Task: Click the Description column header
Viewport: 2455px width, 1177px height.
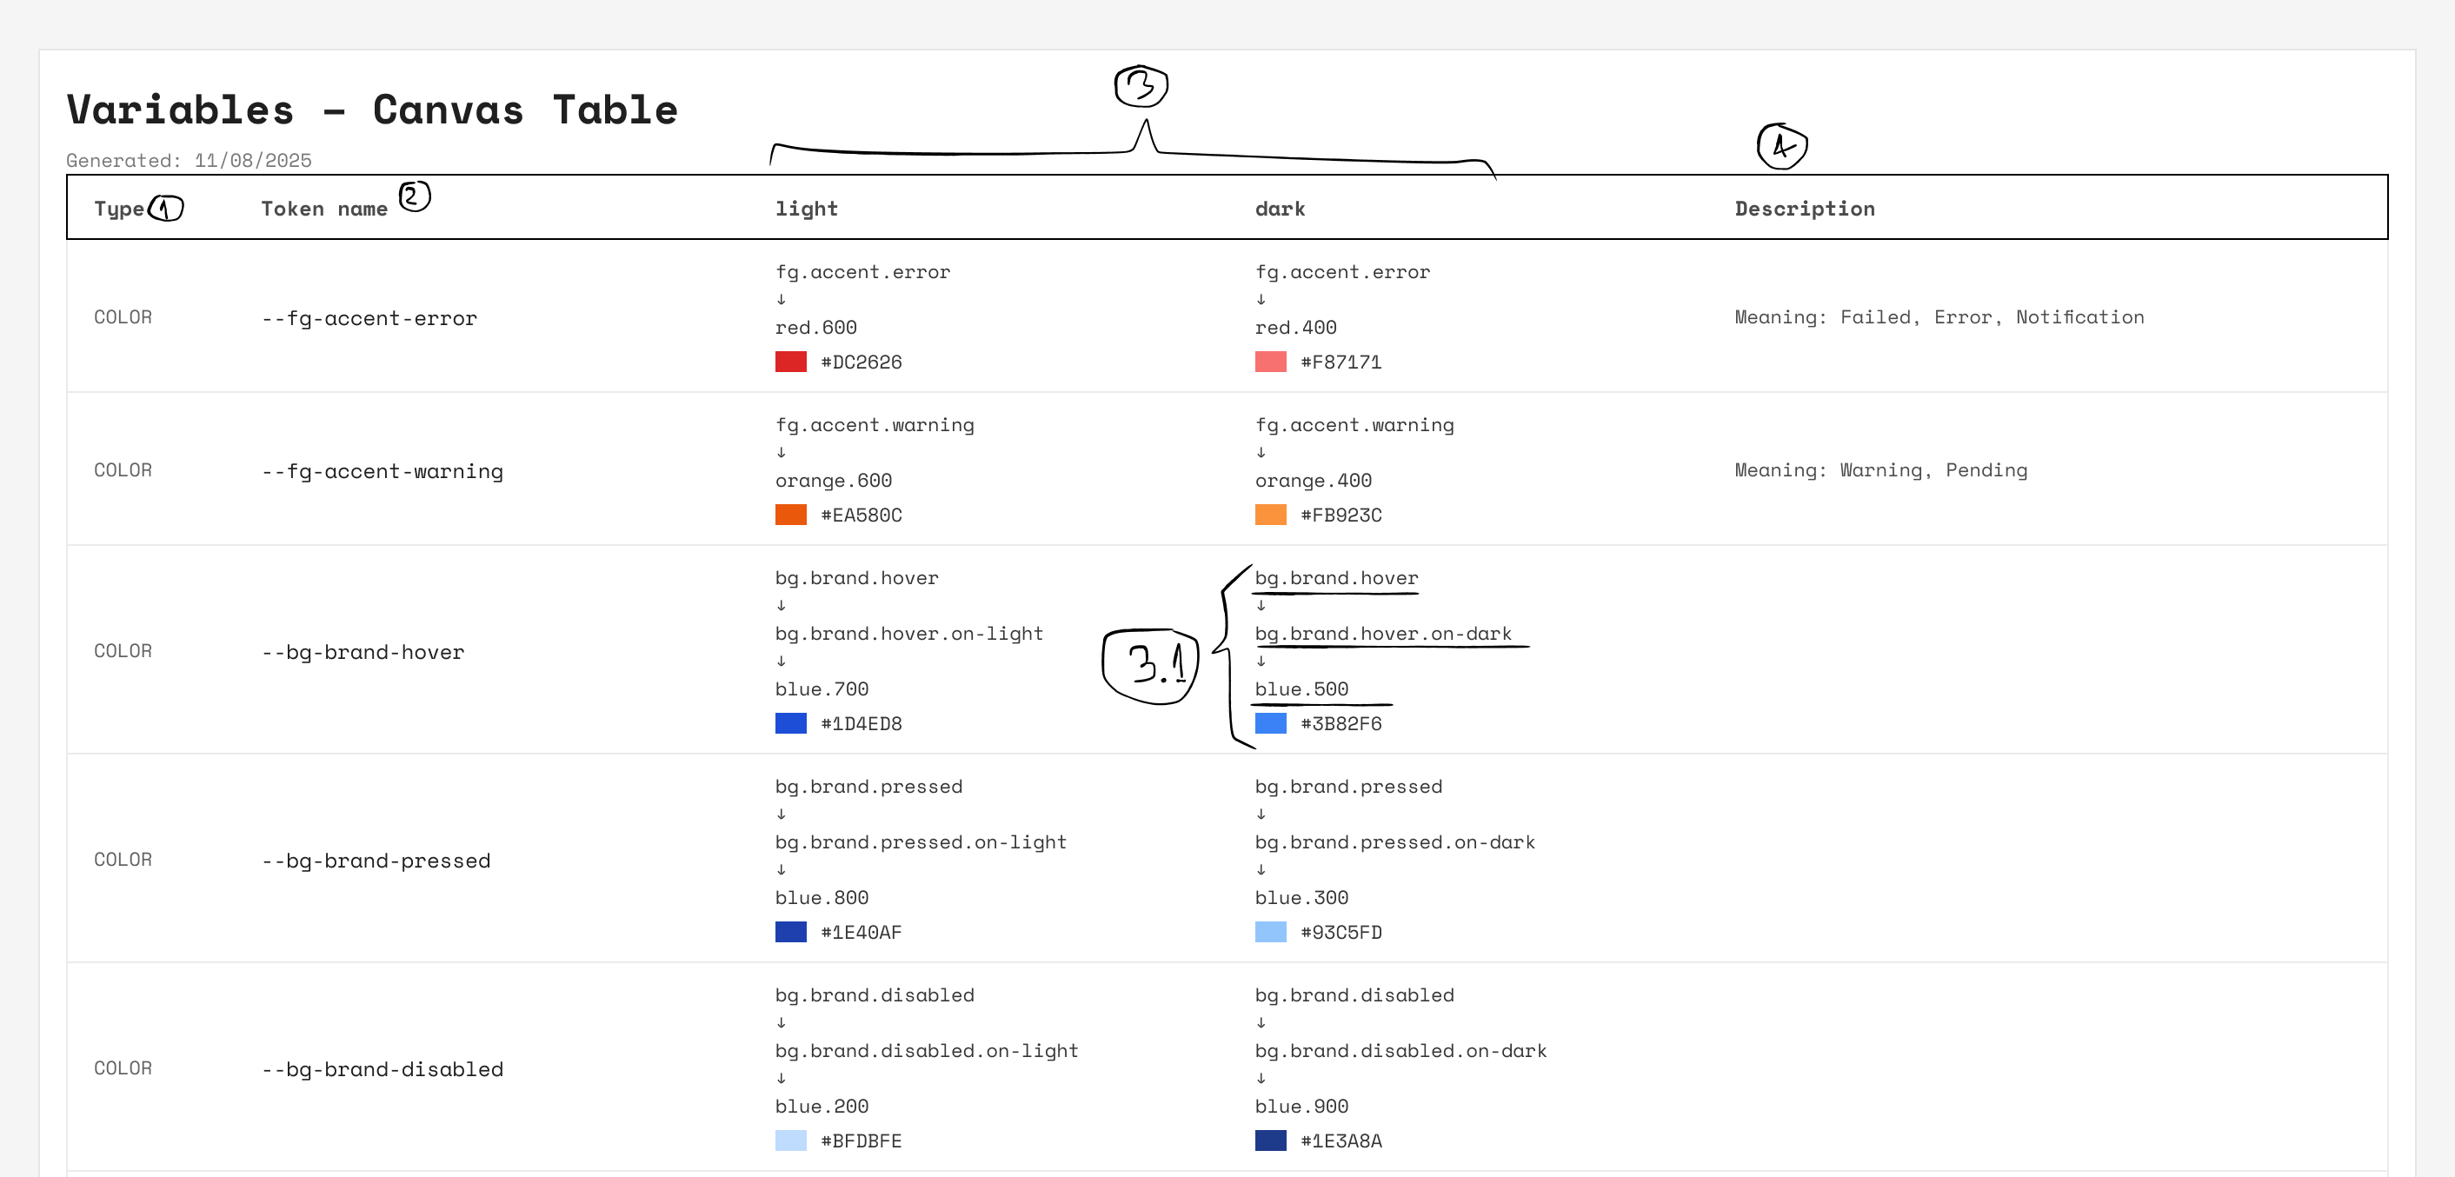Action: [1804, 209]
